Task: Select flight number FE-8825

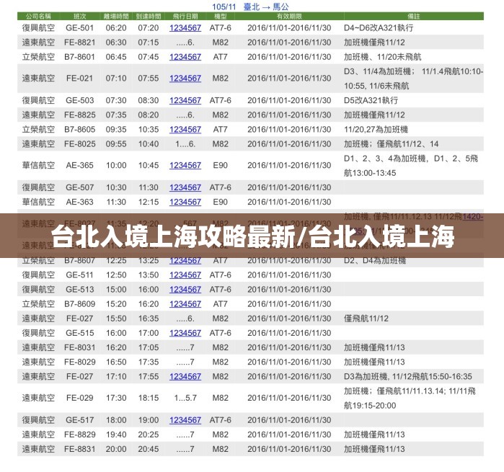Action: click(80, 115)
